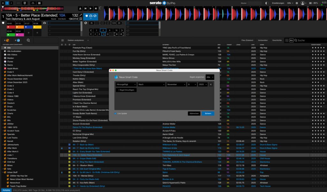This screenshot has width=327, height=192.
Task: Expand the Urban Stuff crate folder
Action: click(3, 172)
